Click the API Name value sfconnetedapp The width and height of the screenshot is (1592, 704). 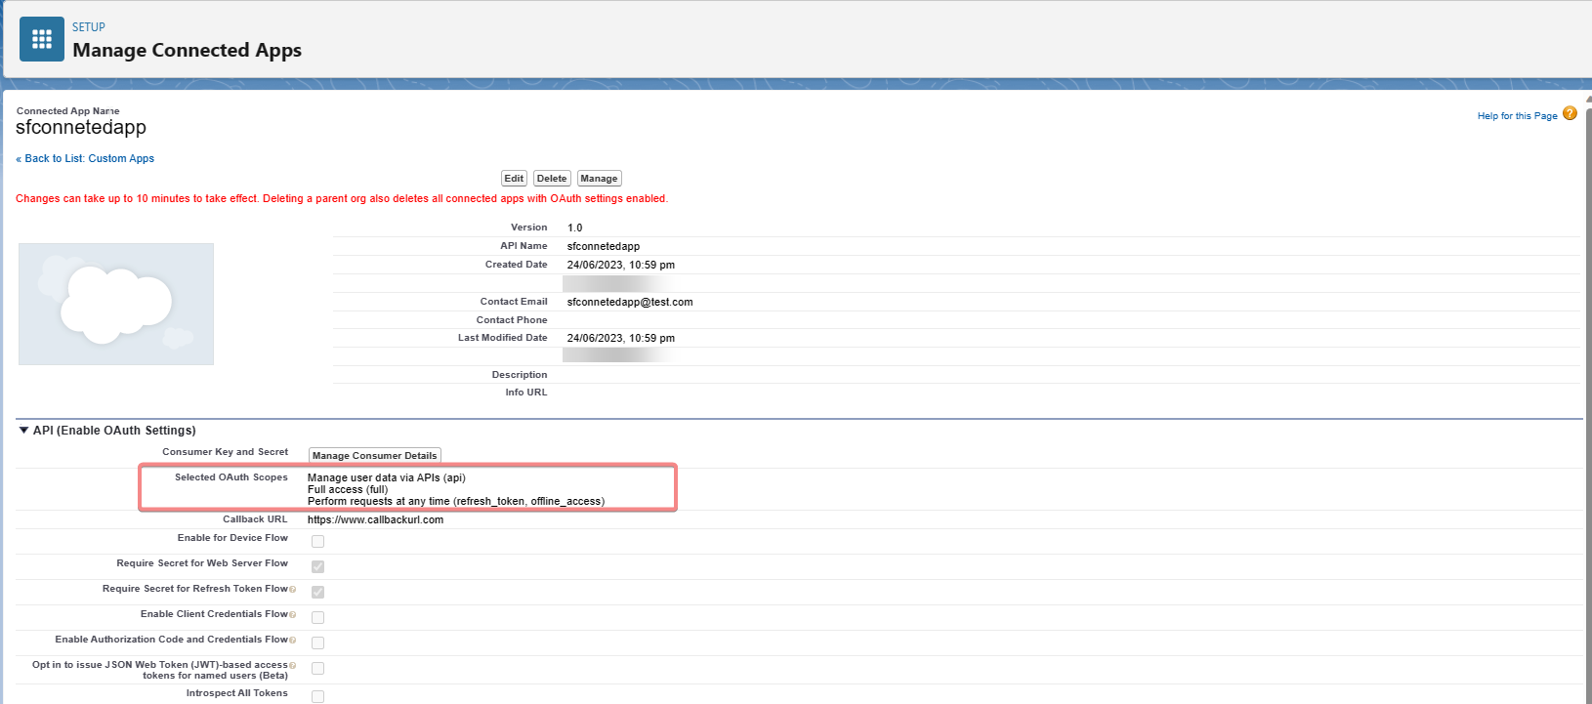[x=604, y=246]
